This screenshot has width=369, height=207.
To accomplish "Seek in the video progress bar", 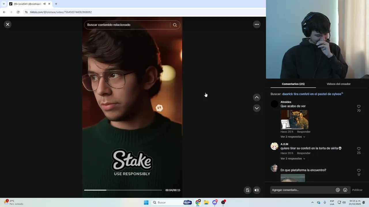I will click(x=123, y=190).
